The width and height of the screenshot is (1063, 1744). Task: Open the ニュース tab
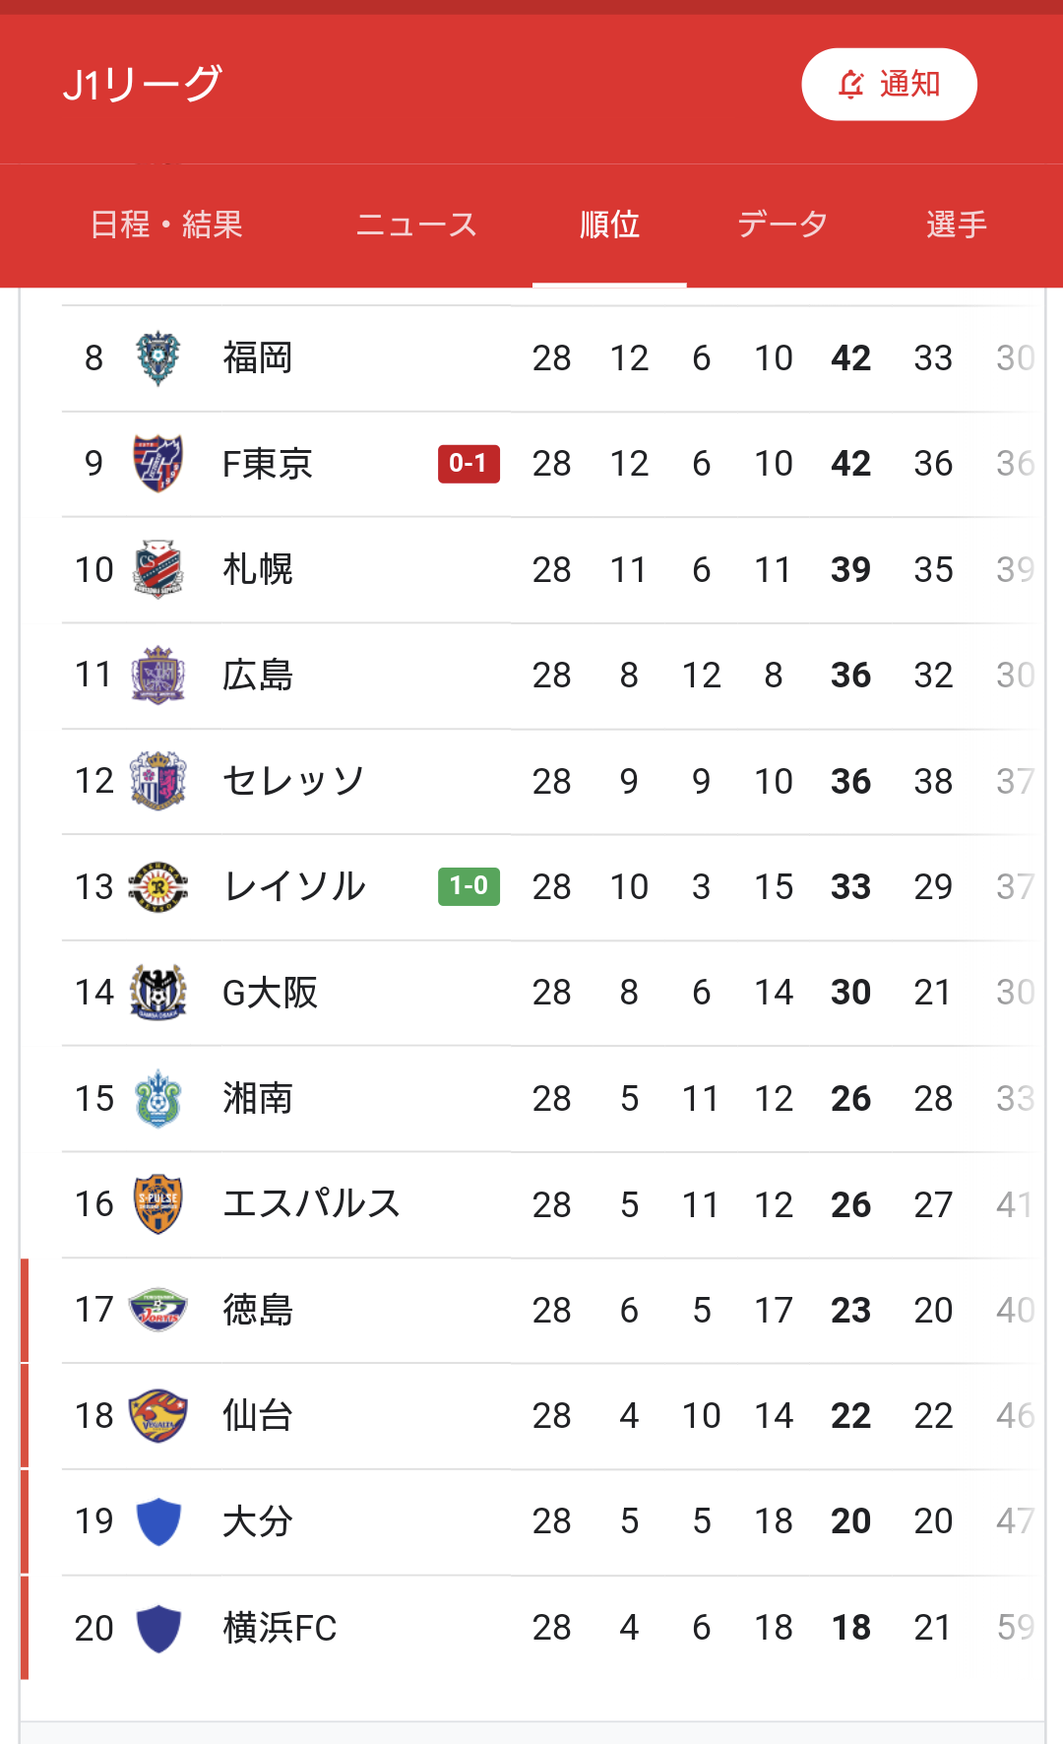(416, 225)
